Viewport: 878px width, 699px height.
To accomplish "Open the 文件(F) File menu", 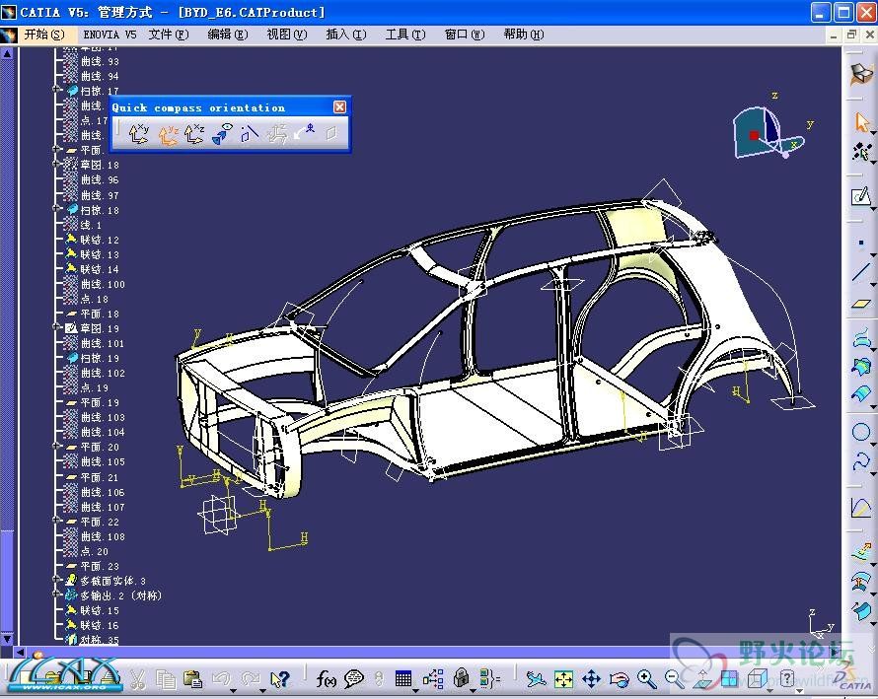I will [x=169, y=35].
